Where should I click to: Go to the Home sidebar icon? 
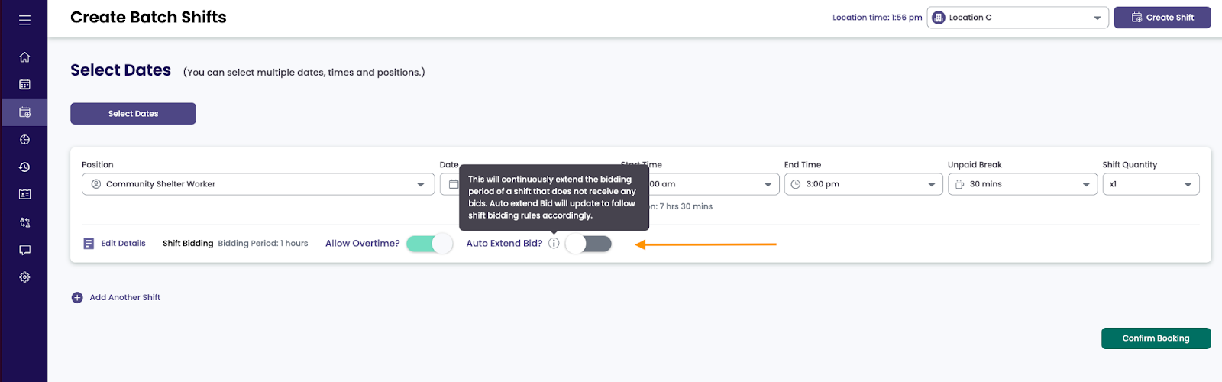coord(24,57)
